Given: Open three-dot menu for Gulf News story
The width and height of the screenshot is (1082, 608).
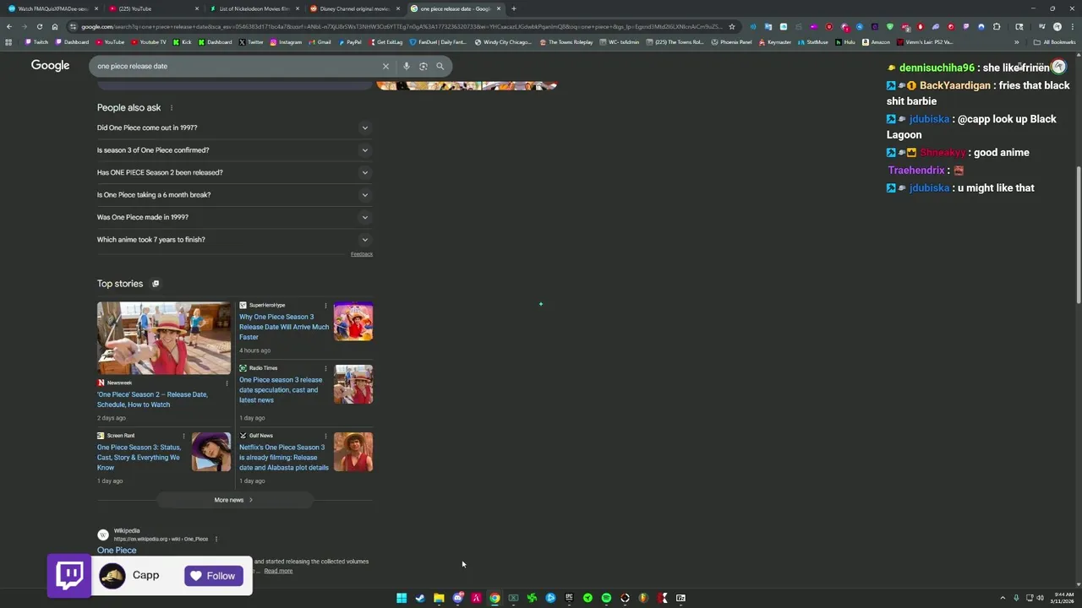Looking at the screenshot, I should [x=325, y=436].
